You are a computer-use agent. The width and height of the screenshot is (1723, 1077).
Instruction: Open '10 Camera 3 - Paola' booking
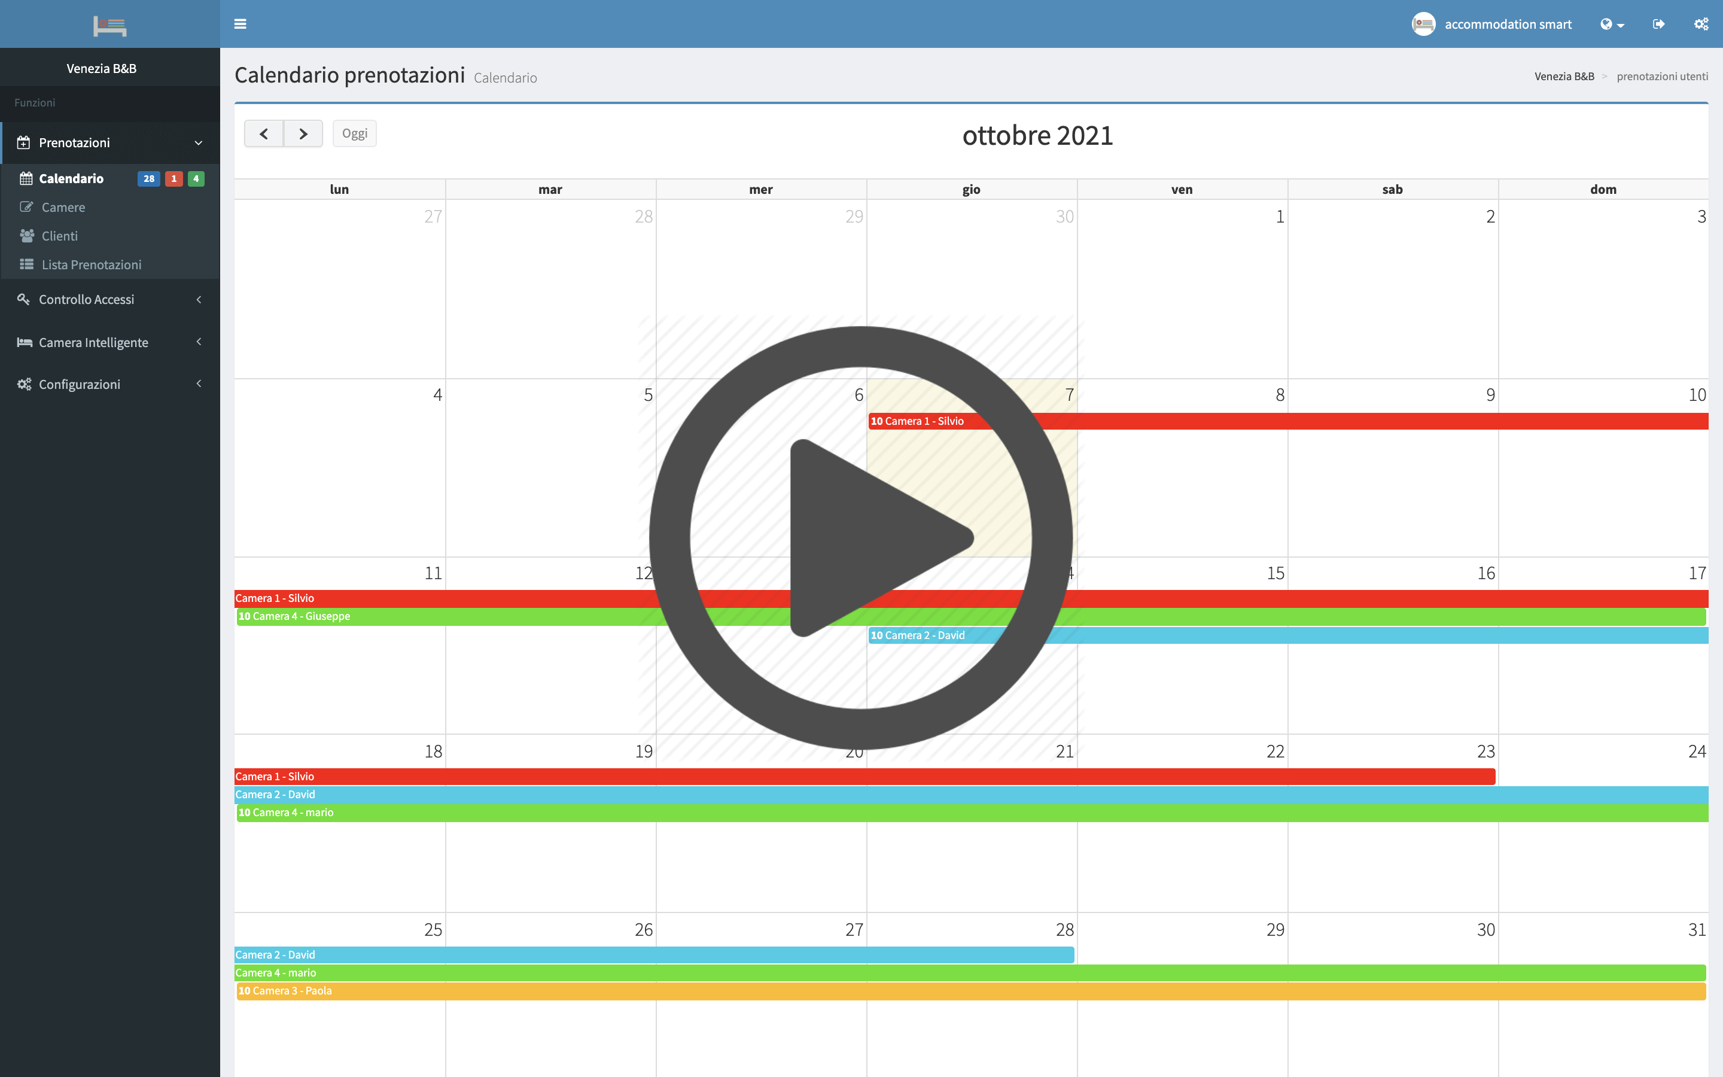971,991
